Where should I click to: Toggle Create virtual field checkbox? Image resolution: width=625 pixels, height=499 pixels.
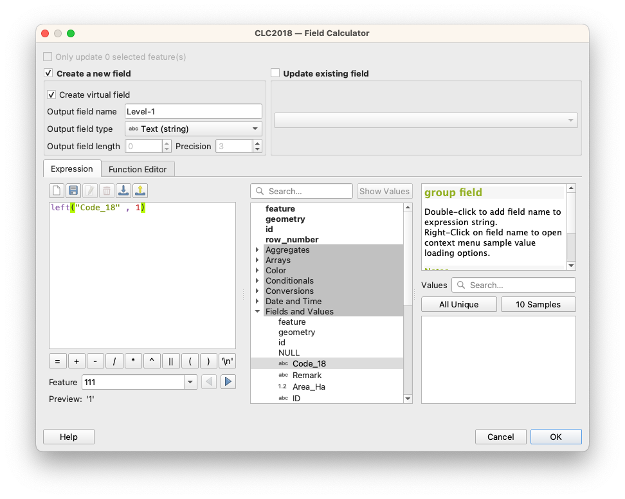(51, 95)
